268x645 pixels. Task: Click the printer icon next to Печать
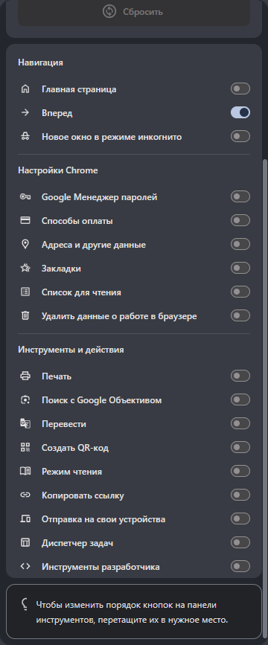[25, 376]
